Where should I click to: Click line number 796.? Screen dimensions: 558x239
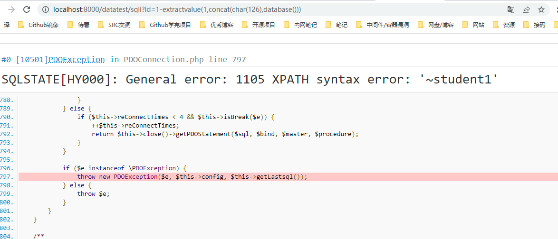pos(7,168)
